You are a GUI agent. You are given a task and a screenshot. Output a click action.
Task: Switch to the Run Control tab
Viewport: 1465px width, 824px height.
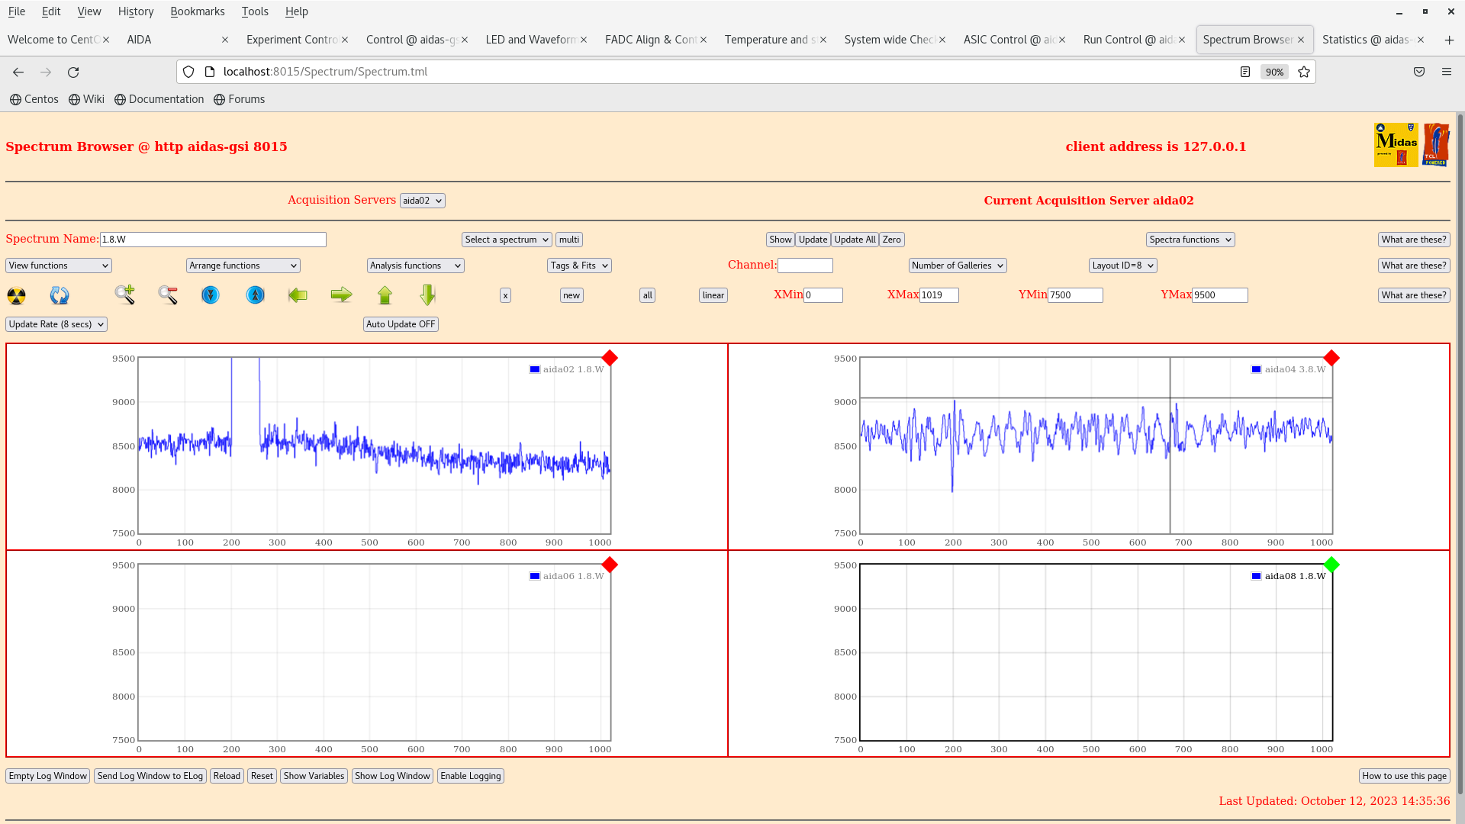(x=1128, y=40)
